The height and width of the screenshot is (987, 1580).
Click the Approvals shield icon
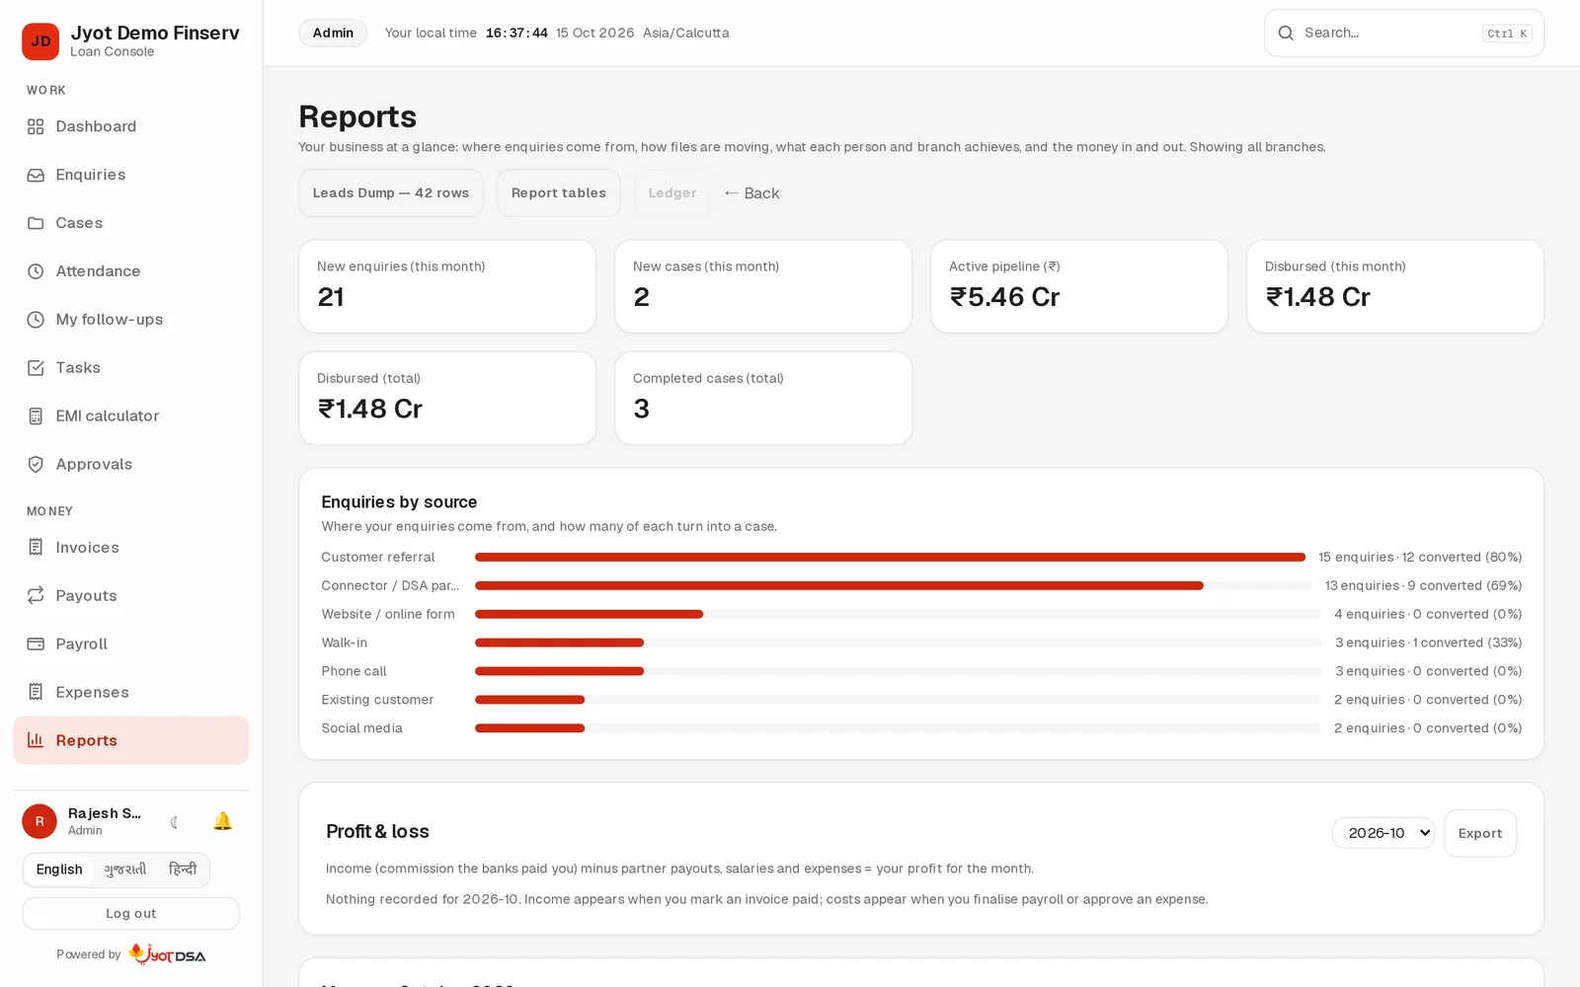(x=36, y=465)
